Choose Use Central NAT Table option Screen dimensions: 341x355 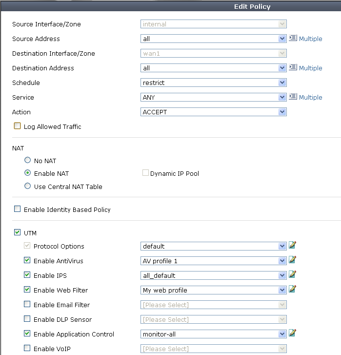coord(28,186)
